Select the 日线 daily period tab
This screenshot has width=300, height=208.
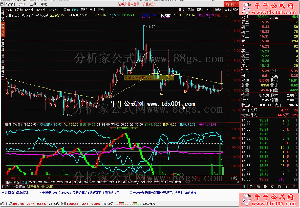75,10
